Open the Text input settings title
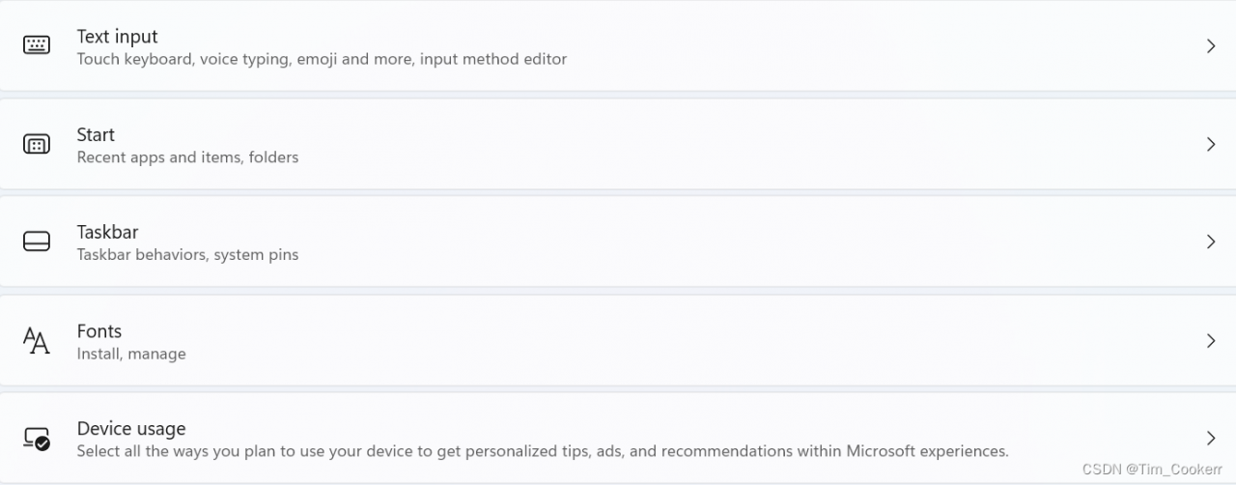Viewport: 1236px width, 485px height. 118,37
